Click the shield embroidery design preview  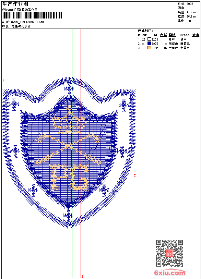[69, 153]
